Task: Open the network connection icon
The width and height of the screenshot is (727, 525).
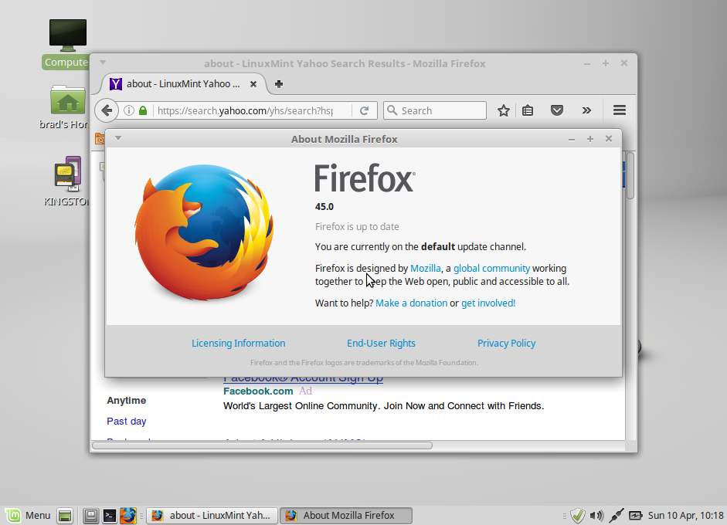Action: (617, 515)
